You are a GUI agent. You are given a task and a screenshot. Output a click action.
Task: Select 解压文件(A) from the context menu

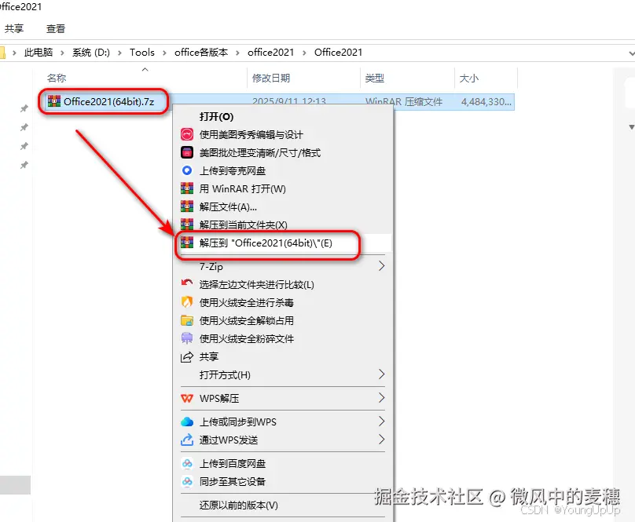click(x=226, y=206)
